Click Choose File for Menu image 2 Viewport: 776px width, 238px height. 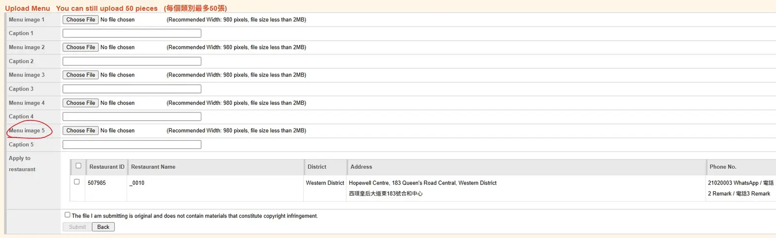click(81, 48)
